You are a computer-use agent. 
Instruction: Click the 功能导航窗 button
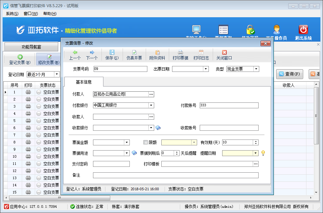[x=31, y=47]
